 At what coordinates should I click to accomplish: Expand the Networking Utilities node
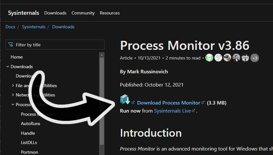click(x=13, y=95)
